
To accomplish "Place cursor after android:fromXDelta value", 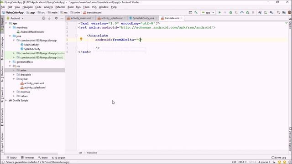I will pyautogui.click(x=141, y=40).
